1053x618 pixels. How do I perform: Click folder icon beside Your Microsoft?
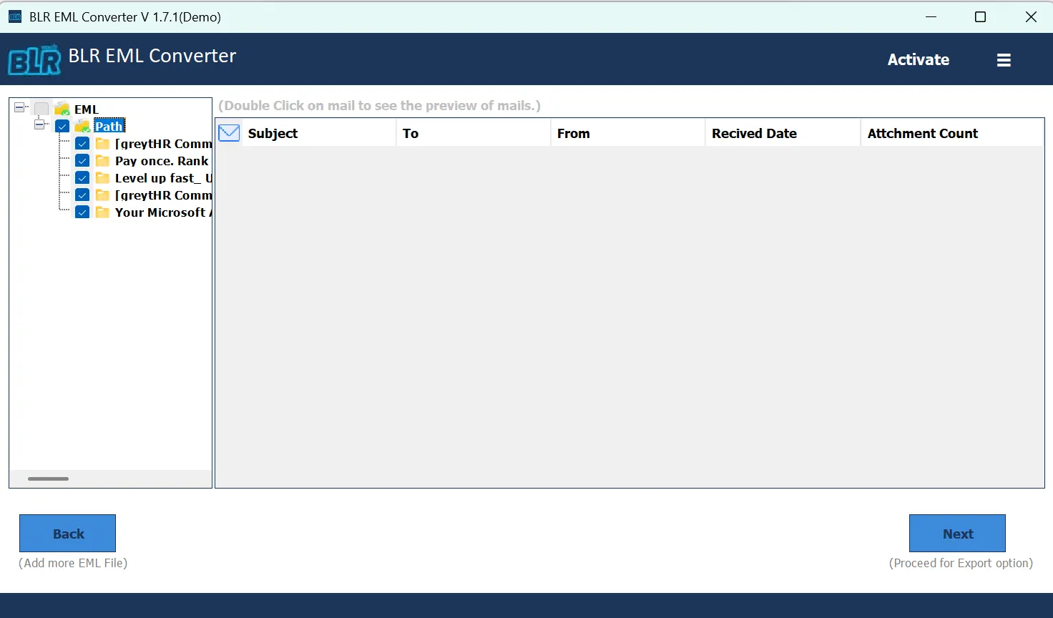[102, 212]
